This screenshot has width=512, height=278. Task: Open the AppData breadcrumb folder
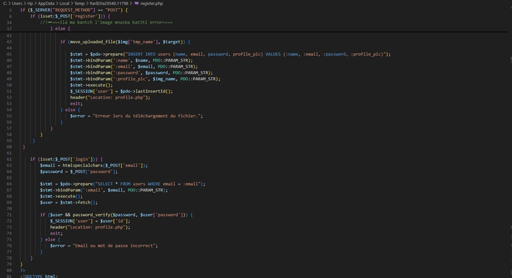[46, 3]
